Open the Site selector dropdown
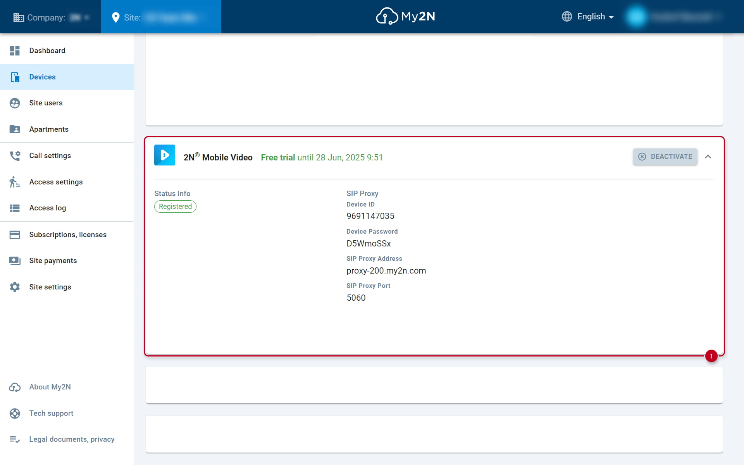Viewport: 744px width, 465px height. coord(161,17)
